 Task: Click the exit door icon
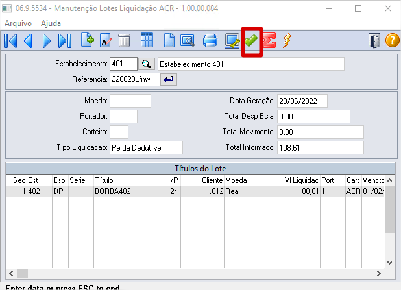tap(374, 41)
